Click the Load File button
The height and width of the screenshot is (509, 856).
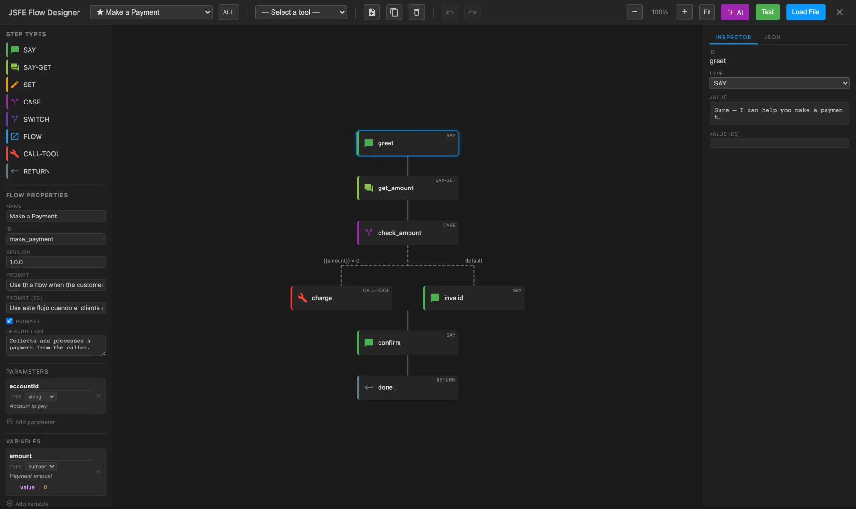[805, 12]
